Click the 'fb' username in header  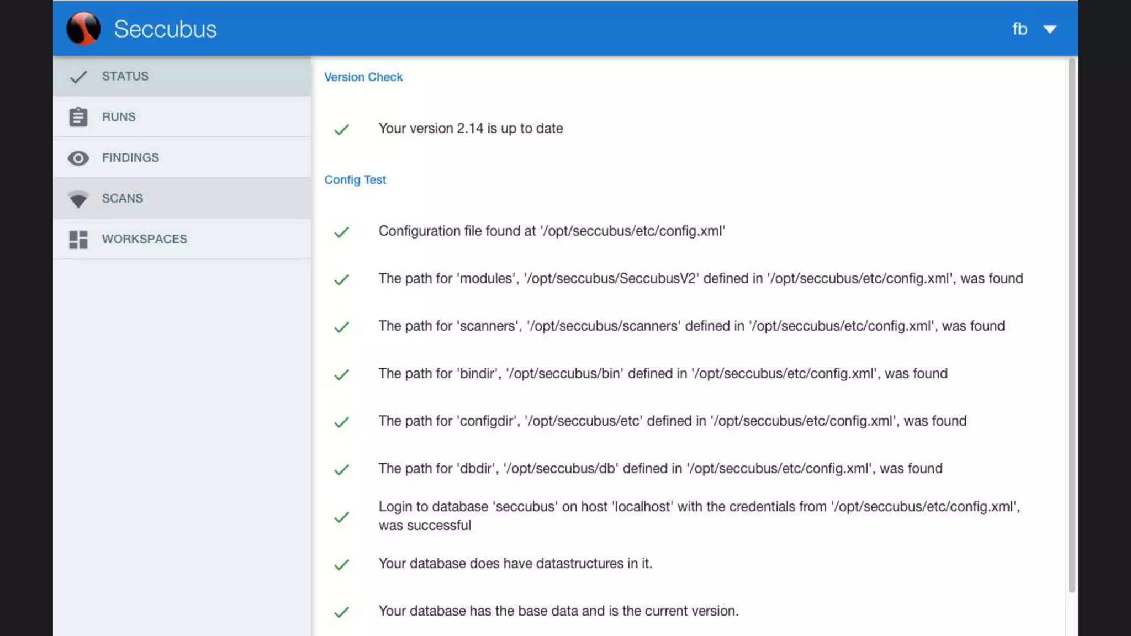(x=1019, y=29)
